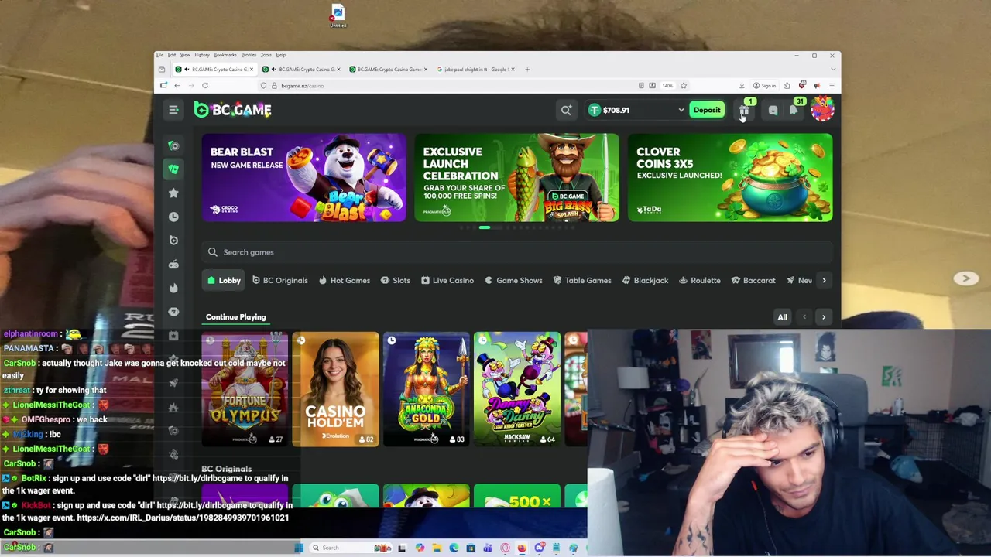Select the Hot Games category tab
Image resolution: width=991 pixels, height=557 pixels.
[x=345, y=280]
